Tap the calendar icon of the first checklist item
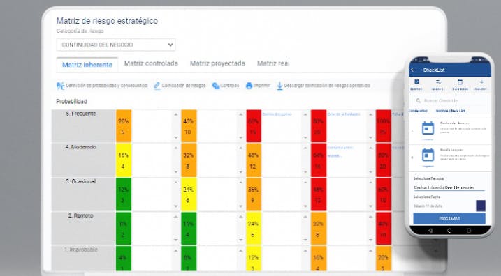 [428, 128]
